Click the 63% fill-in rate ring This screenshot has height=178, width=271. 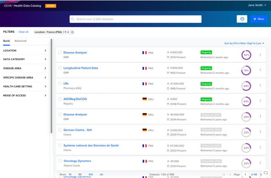[x=246, y=102]
